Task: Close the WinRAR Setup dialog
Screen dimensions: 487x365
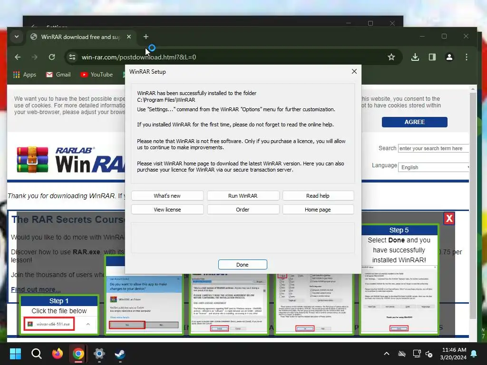Action: 354,71
